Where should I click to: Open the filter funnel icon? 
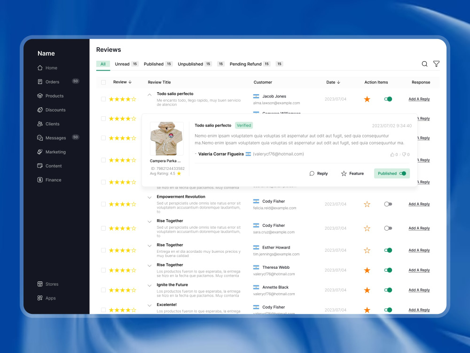437,64
